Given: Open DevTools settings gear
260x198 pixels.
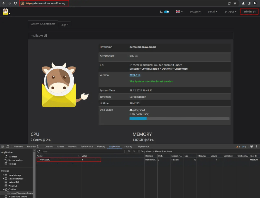Looking at the screenshot, I should [x=251, y=146].
